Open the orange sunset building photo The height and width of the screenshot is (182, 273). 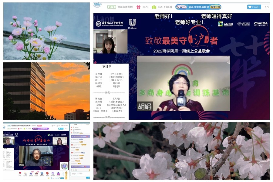pyautogui.click(x=46, y=91)
